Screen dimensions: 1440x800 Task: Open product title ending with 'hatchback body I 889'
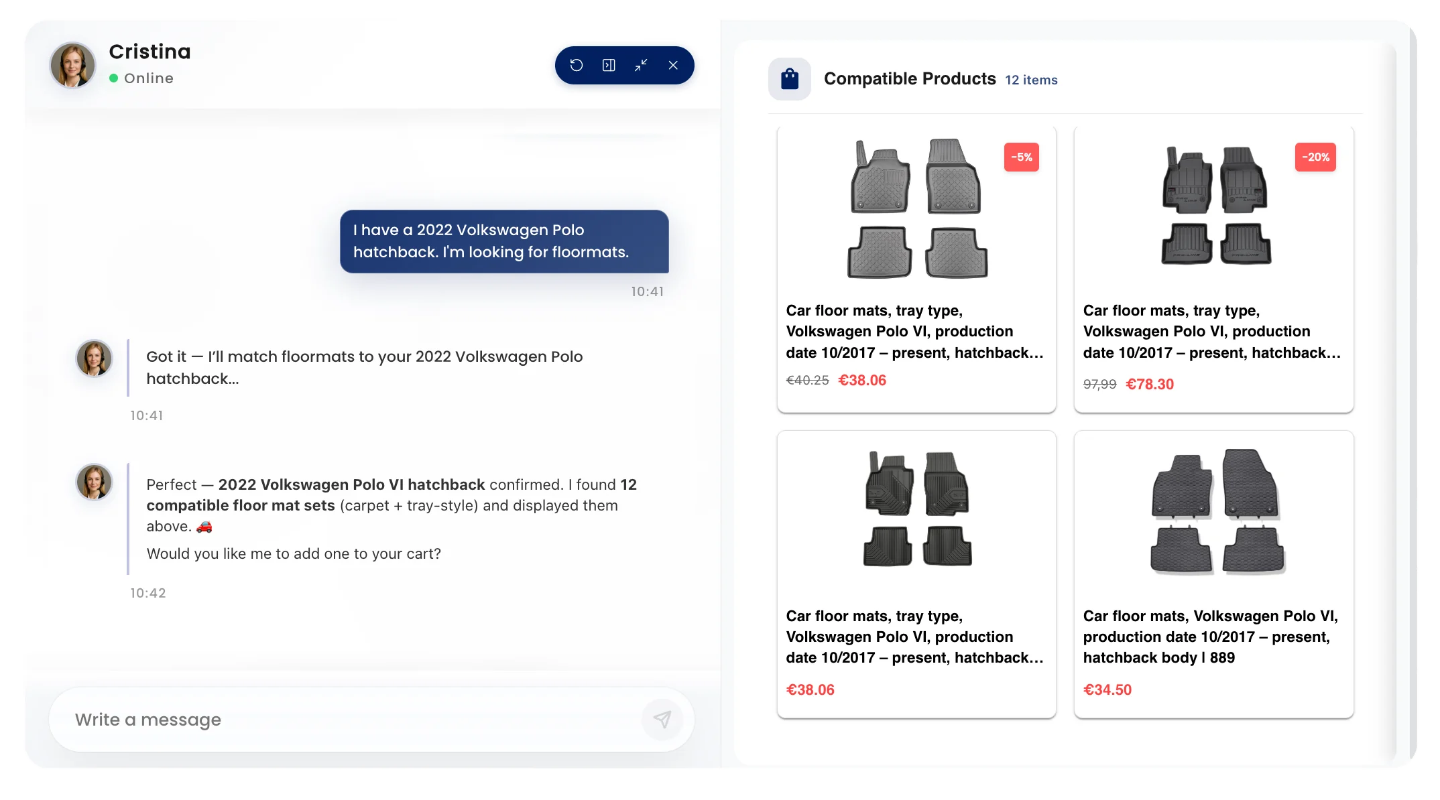click(1211, 637)
